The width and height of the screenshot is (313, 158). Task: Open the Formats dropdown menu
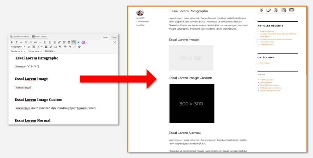(50, 51)
